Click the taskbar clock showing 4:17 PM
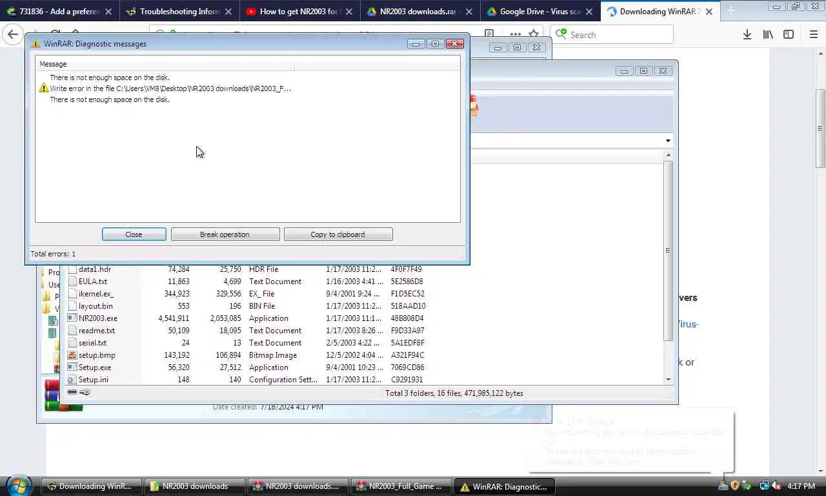This screenshot has width=826, height=496. click(x=801, y=486)
